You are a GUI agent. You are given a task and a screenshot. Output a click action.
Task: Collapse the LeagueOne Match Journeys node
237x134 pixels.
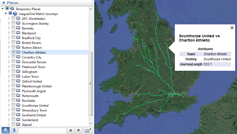coord(6,13)
